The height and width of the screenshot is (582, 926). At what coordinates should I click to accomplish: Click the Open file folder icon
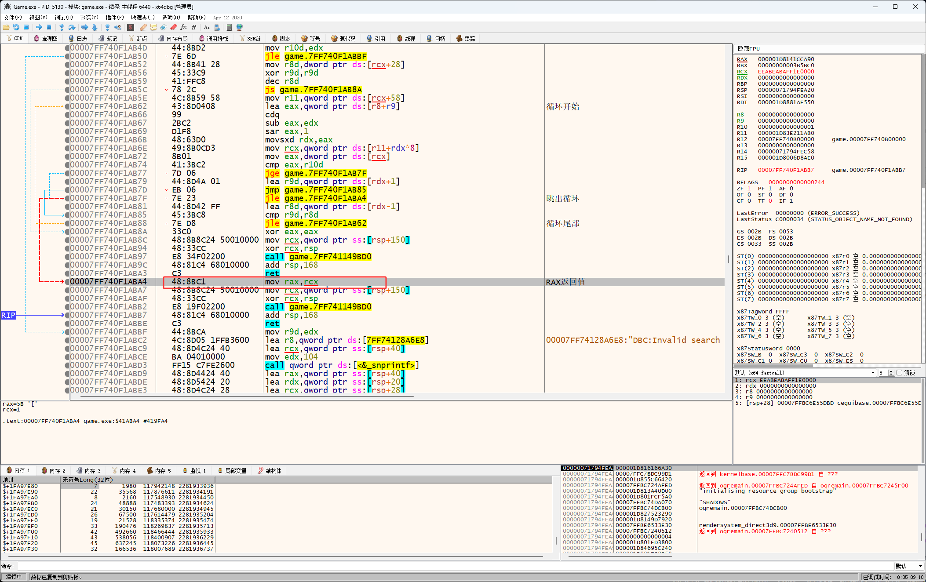[x=6, y=27]
